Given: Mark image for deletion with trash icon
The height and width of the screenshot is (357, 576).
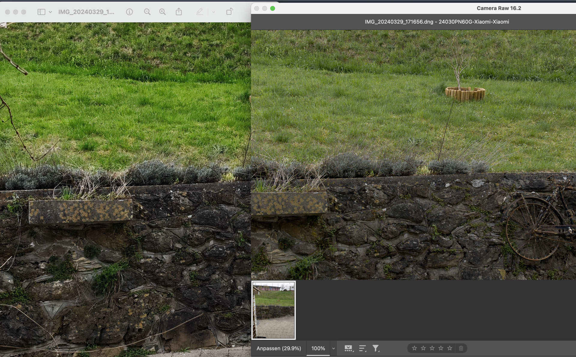Looking at the screenshot, I should tap(461, 348).
